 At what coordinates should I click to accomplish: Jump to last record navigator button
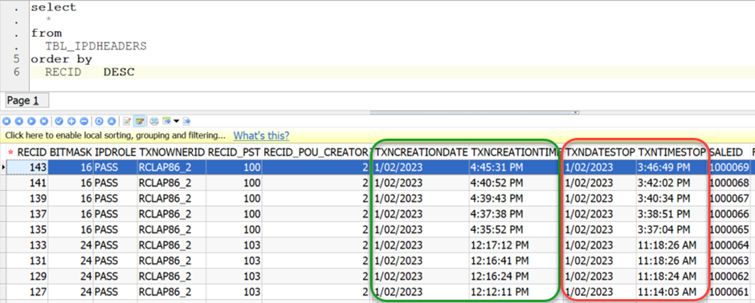tap(44, 121)
